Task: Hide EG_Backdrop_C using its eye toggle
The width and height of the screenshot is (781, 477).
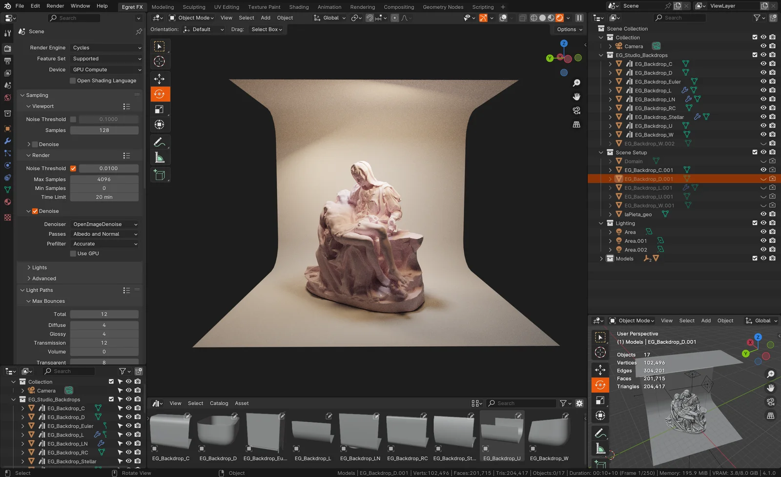Action: click(764, 63)
